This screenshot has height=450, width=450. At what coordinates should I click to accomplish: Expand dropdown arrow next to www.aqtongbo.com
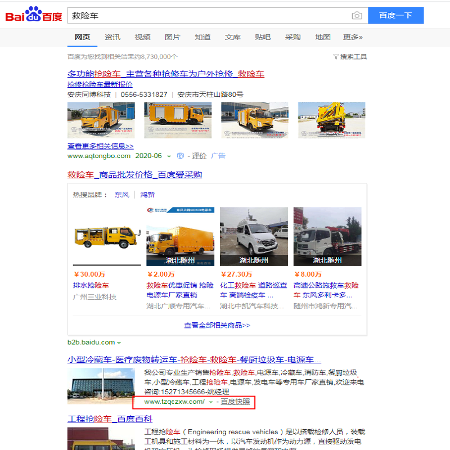tap(169, 156)
